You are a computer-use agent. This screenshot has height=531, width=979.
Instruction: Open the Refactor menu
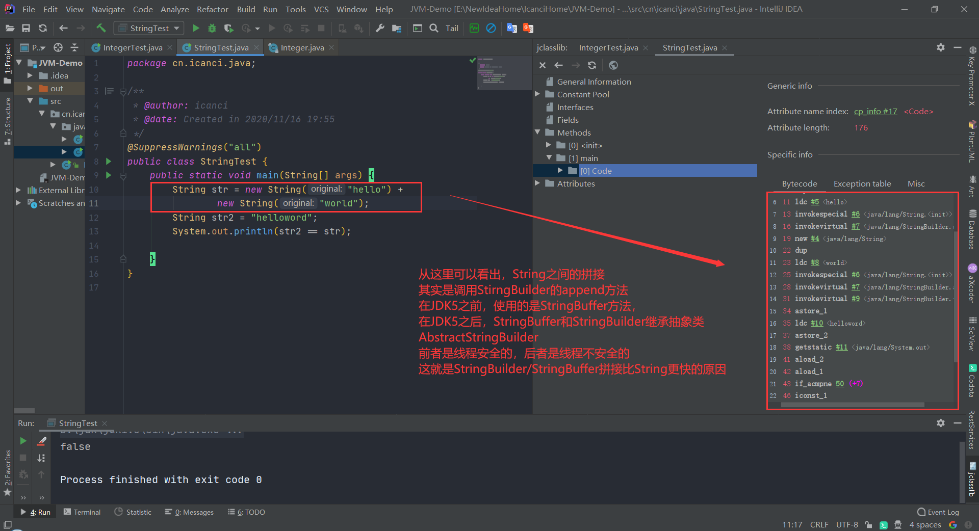212,9
